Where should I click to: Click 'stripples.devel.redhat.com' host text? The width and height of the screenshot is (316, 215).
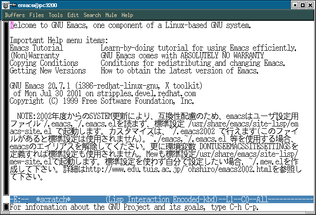pyautogui.click(x=147, y=93)
